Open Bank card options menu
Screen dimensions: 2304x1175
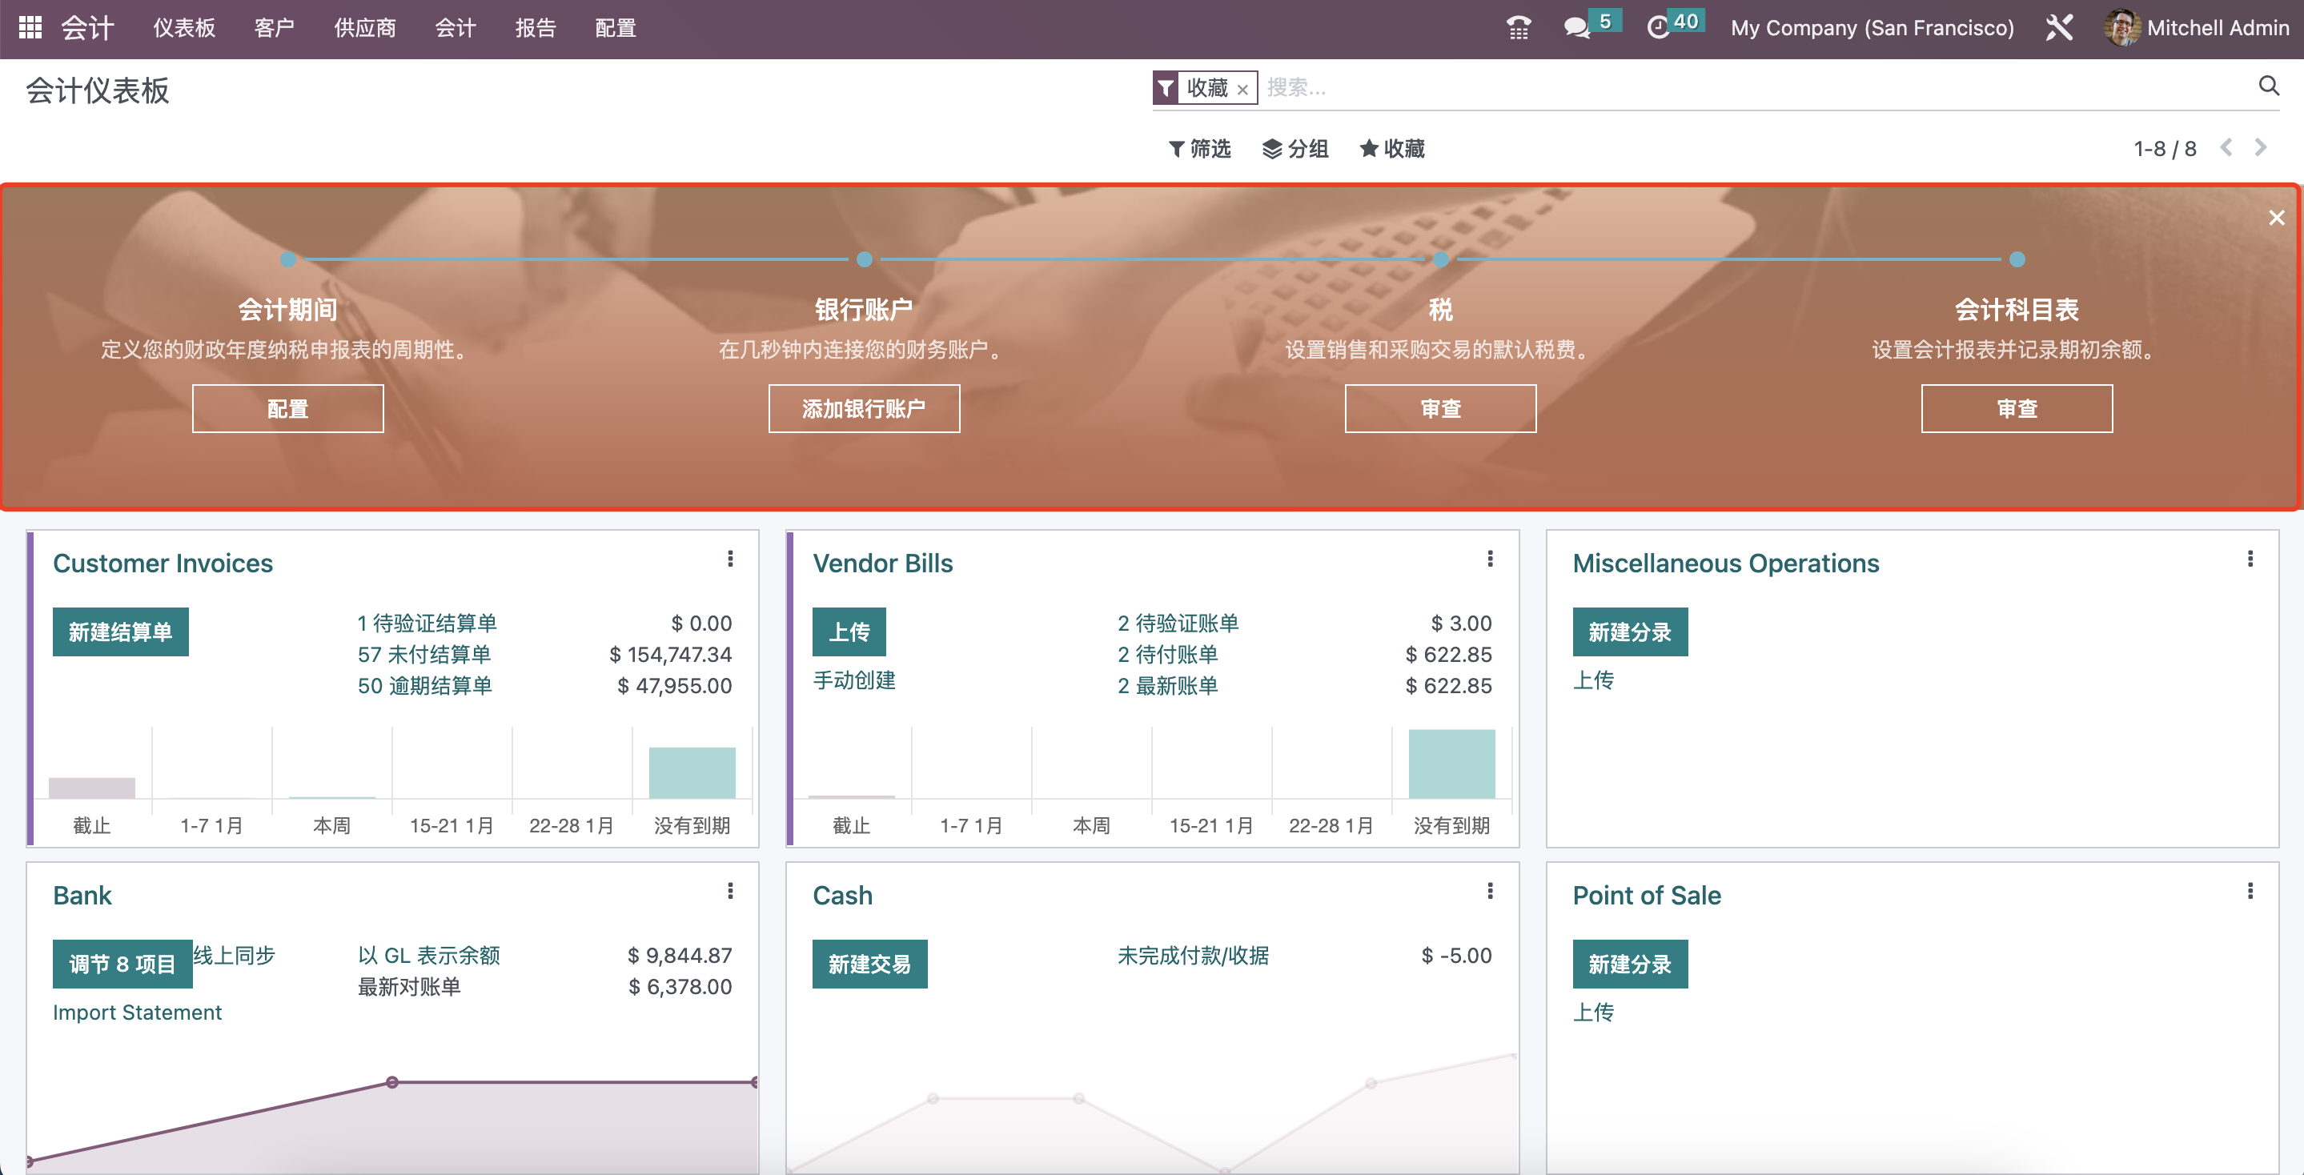pyautogui.click(x=731, y=891)
